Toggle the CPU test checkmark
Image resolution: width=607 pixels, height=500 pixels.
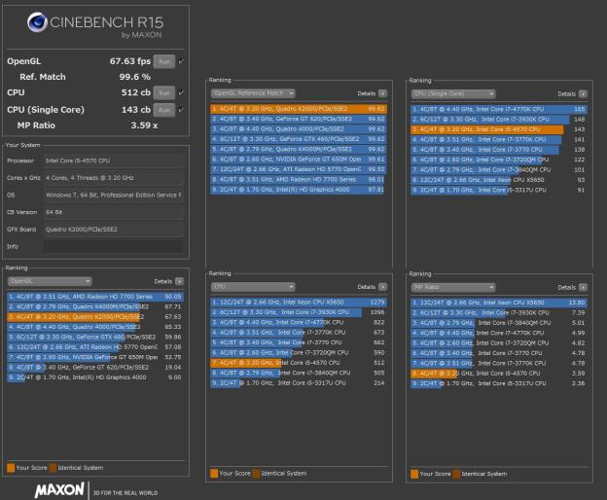click(181, 92)
